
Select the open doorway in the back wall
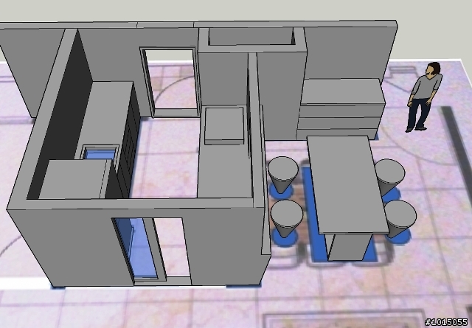pyautogui.click(x=172, y=82)
